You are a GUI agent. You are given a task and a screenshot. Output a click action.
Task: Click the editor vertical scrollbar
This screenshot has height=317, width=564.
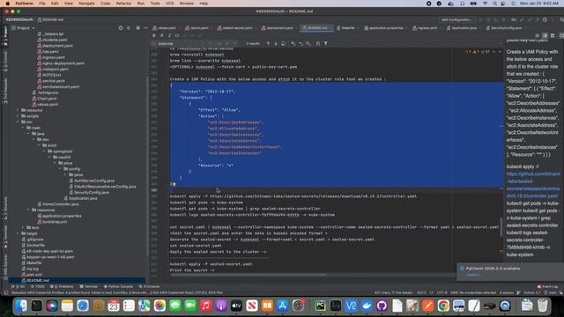(x=501, y=226)
